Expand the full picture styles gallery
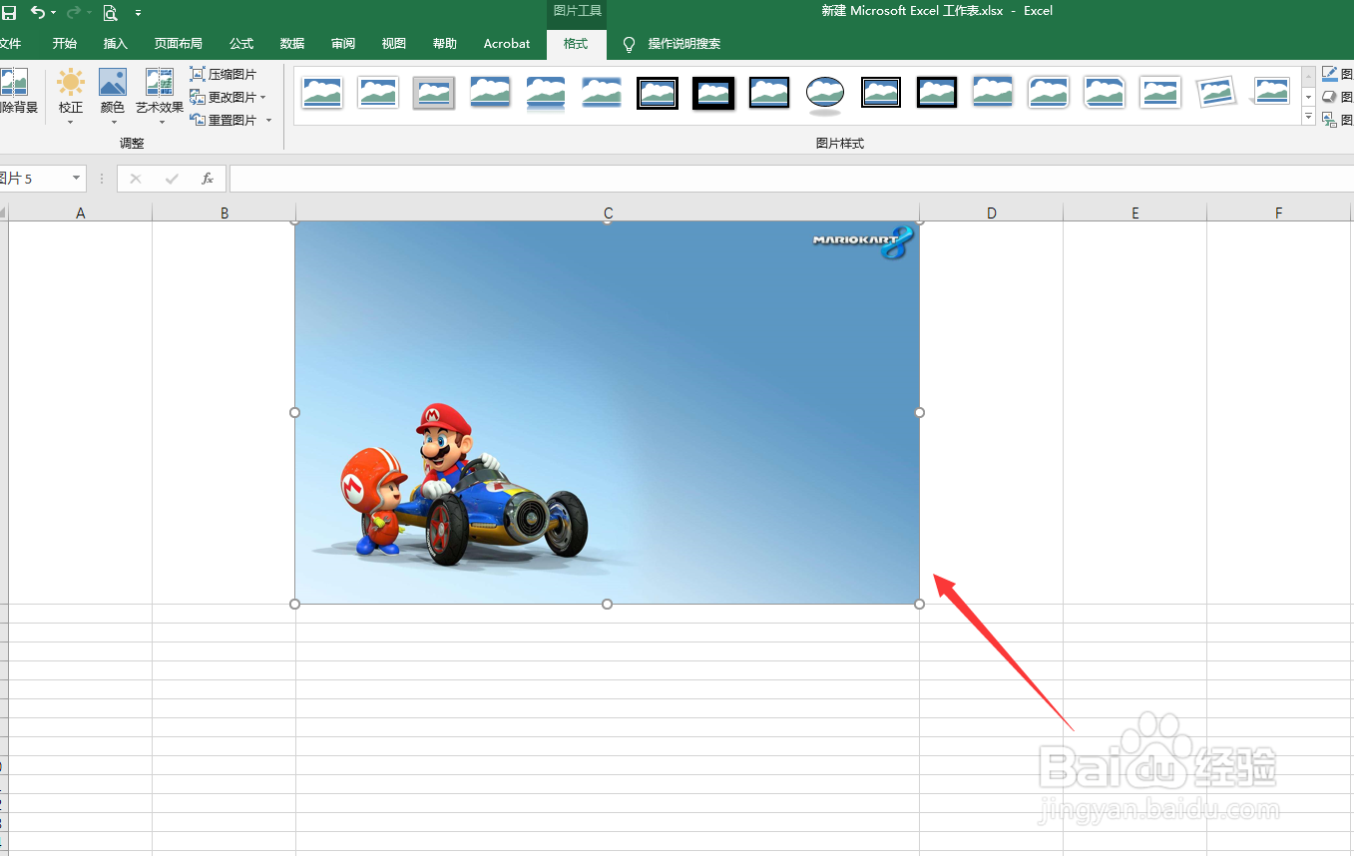 [1308, 117]
